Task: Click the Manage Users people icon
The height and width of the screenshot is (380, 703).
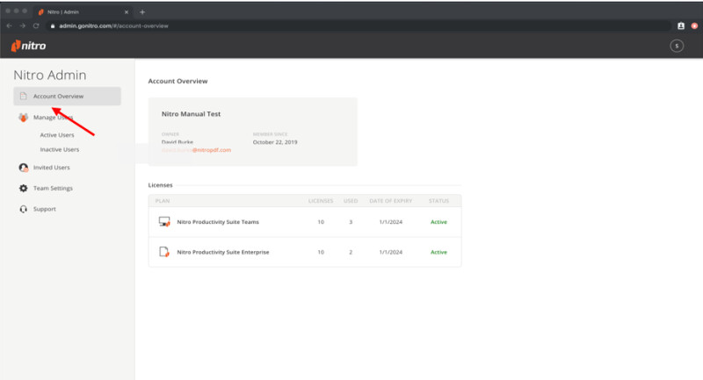Action: point(24,118)
